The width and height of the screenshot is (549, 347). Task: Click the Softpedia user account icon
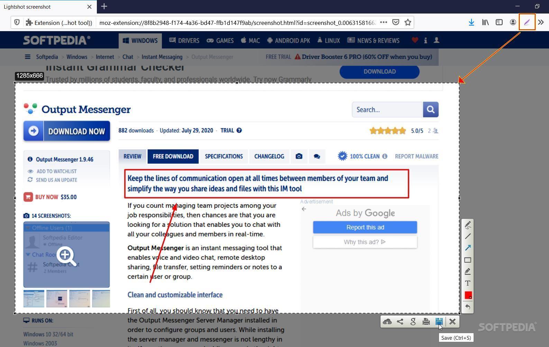pyautogui.click(x=437, y=40)
